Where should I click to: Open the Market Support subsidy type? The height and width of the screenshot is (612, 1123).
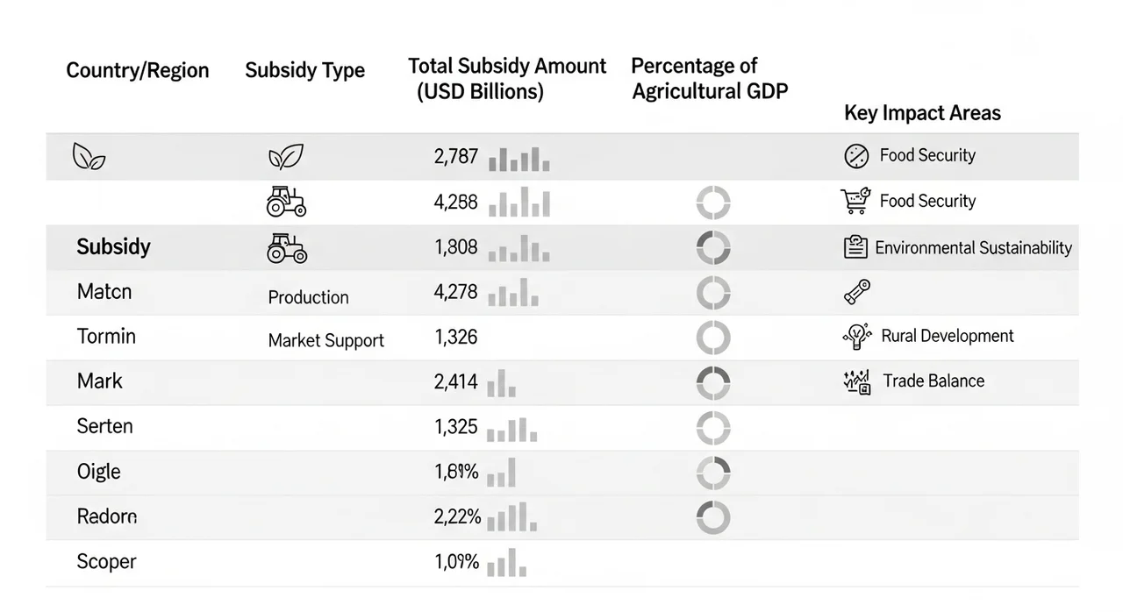click(x=326, y=341)
